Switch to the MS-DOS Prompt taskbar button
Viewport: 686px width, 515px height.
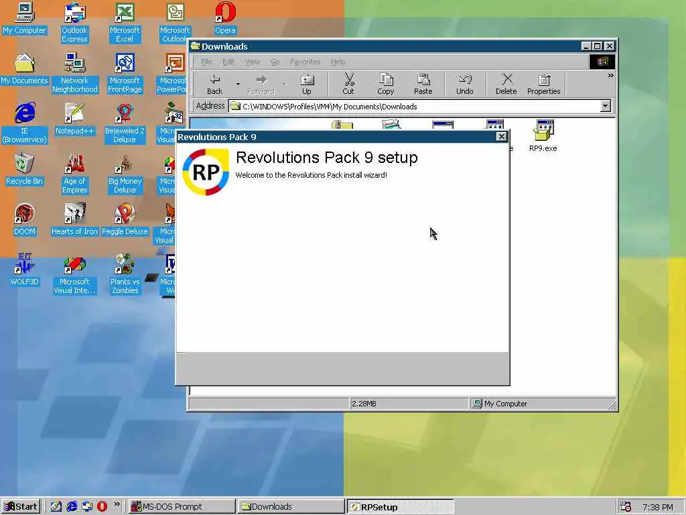pyautogui.click(x=182, y=507)
